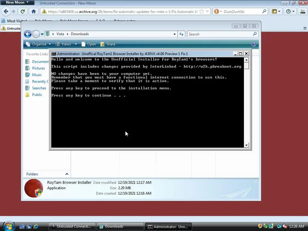Open Explorer help with the question mark

[254, 44]
